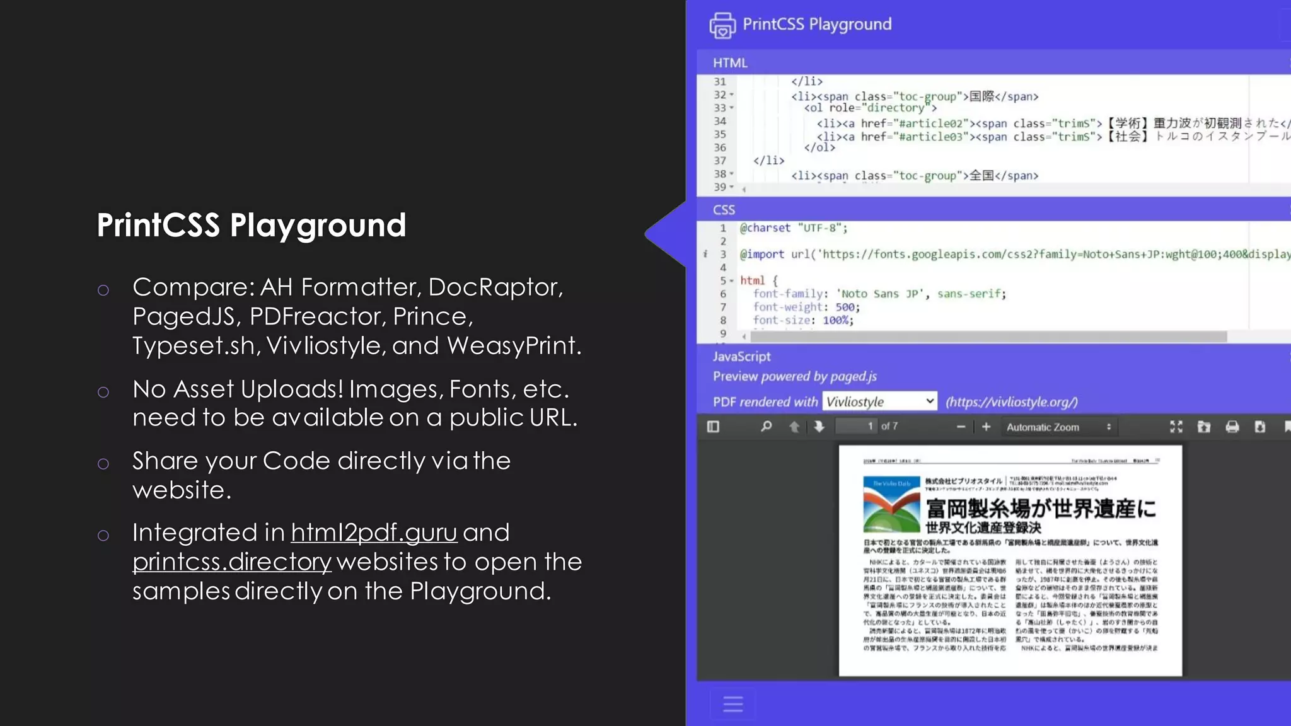Open the printcss.directory link
The height and width of the screenshot is (726, 1291).
click(232, 562)
